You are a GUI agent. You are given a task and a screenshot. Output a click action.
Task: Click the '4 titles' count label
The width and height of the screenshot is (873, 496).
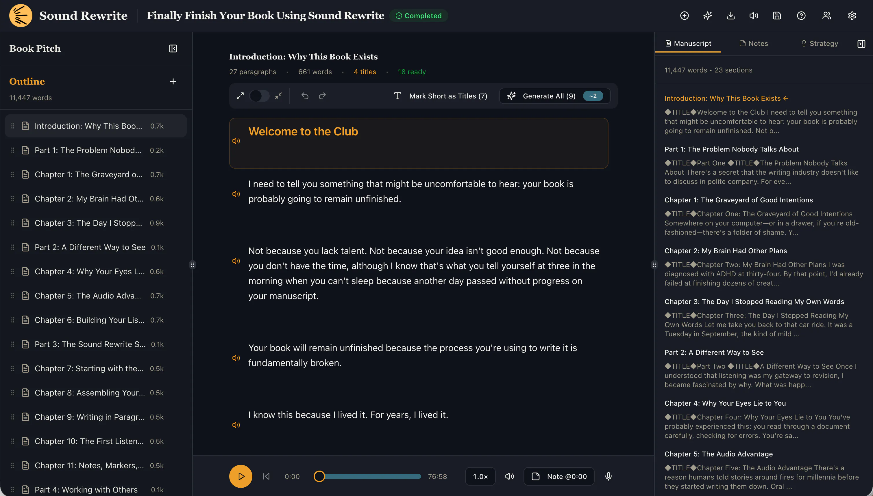pyautogui.click(x=365, y=72)
